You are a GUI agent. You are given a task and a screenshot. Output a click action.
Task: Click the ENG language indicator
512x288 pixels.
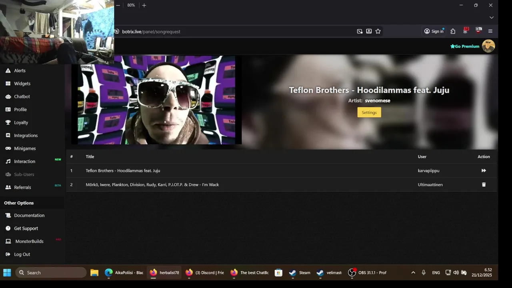tap(436, 273)
